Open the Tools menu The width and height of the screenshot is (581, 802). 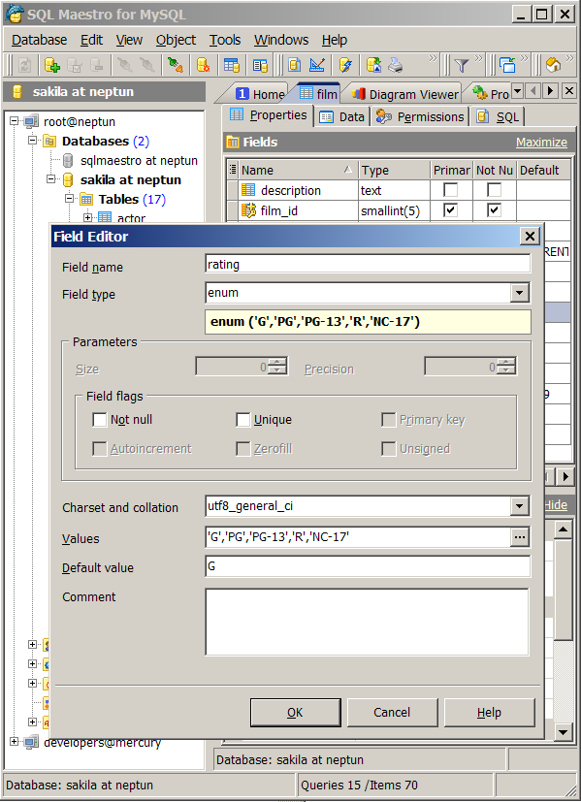pos(224,40)
